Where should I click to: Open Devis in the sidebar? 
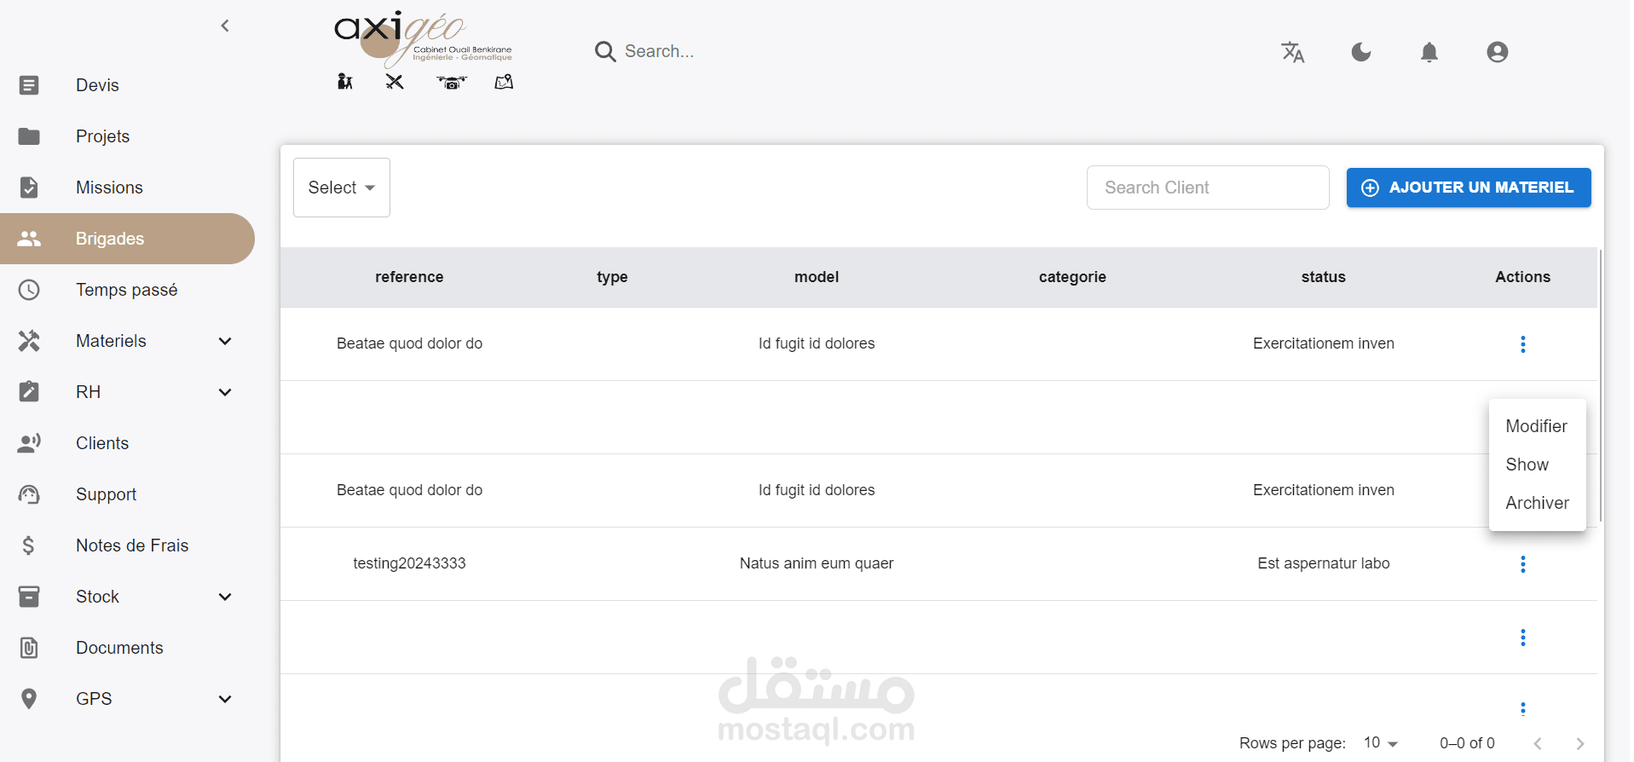97,85
